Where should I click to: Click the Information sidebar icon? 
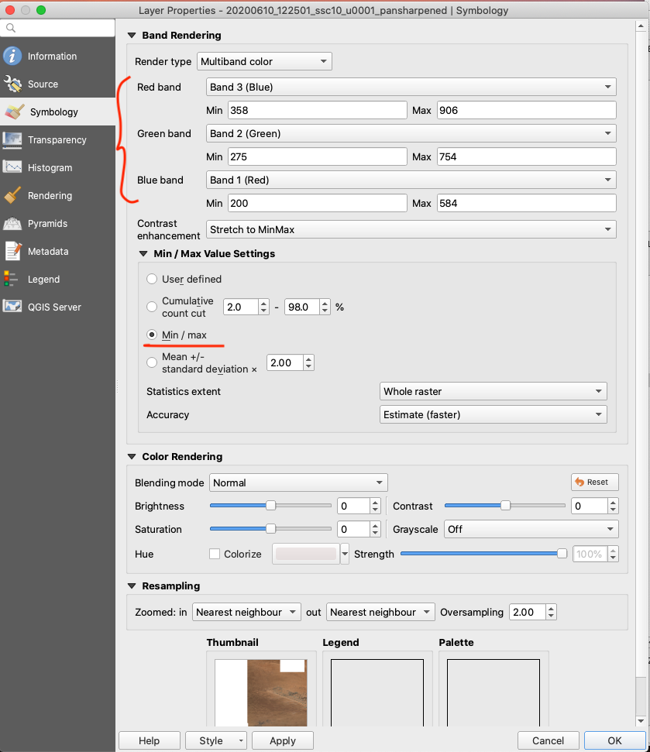(12, 56)
